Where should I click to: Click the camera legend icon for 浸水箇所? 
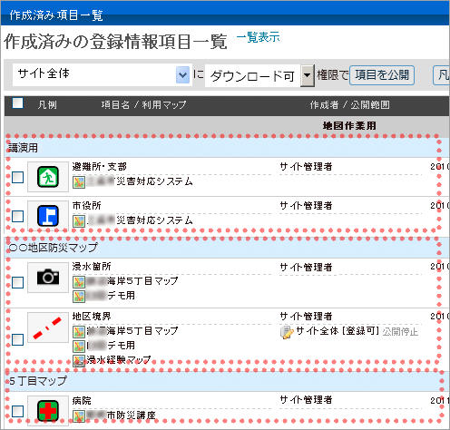click(x=48, y=277)
